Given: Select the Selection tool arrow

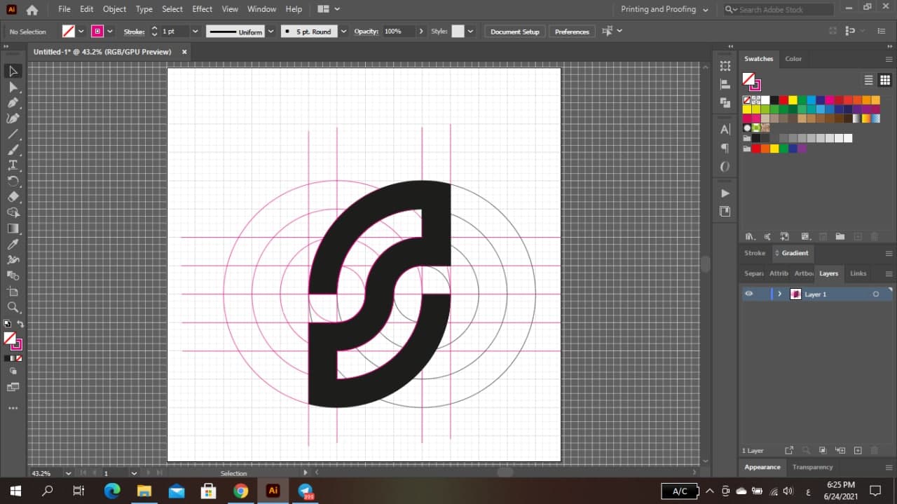Looking at the screenshot, I should coord(13,71).
